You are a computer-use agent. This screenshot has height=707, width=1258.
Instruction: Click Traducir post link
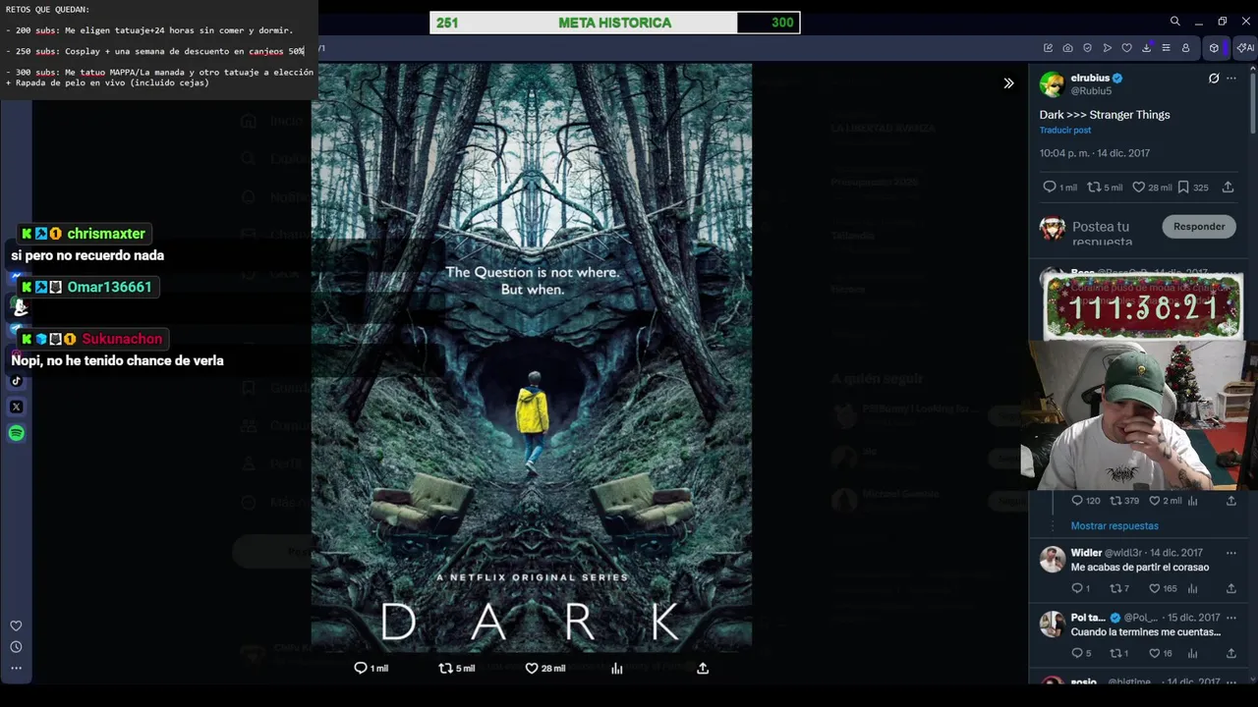pyautogui.click(x=1065, y=131)
